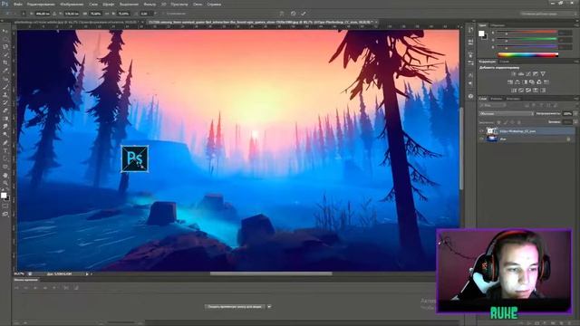Select the Zoom tool
The image size is (580, 326).
click(5, 183)
